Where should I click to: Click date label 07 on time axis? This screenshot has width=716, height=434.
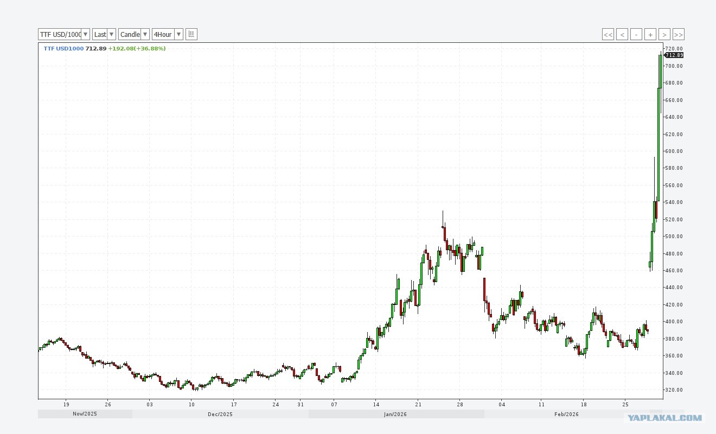[334, 405]
